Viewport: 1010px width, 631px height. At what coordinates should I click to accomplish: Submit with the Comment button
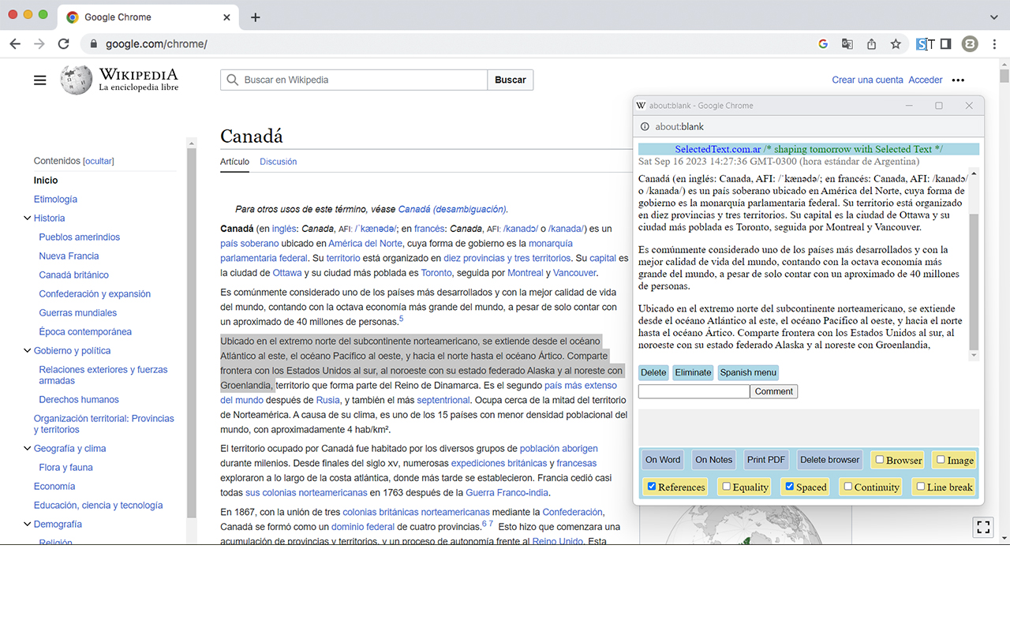pos(774,391)
